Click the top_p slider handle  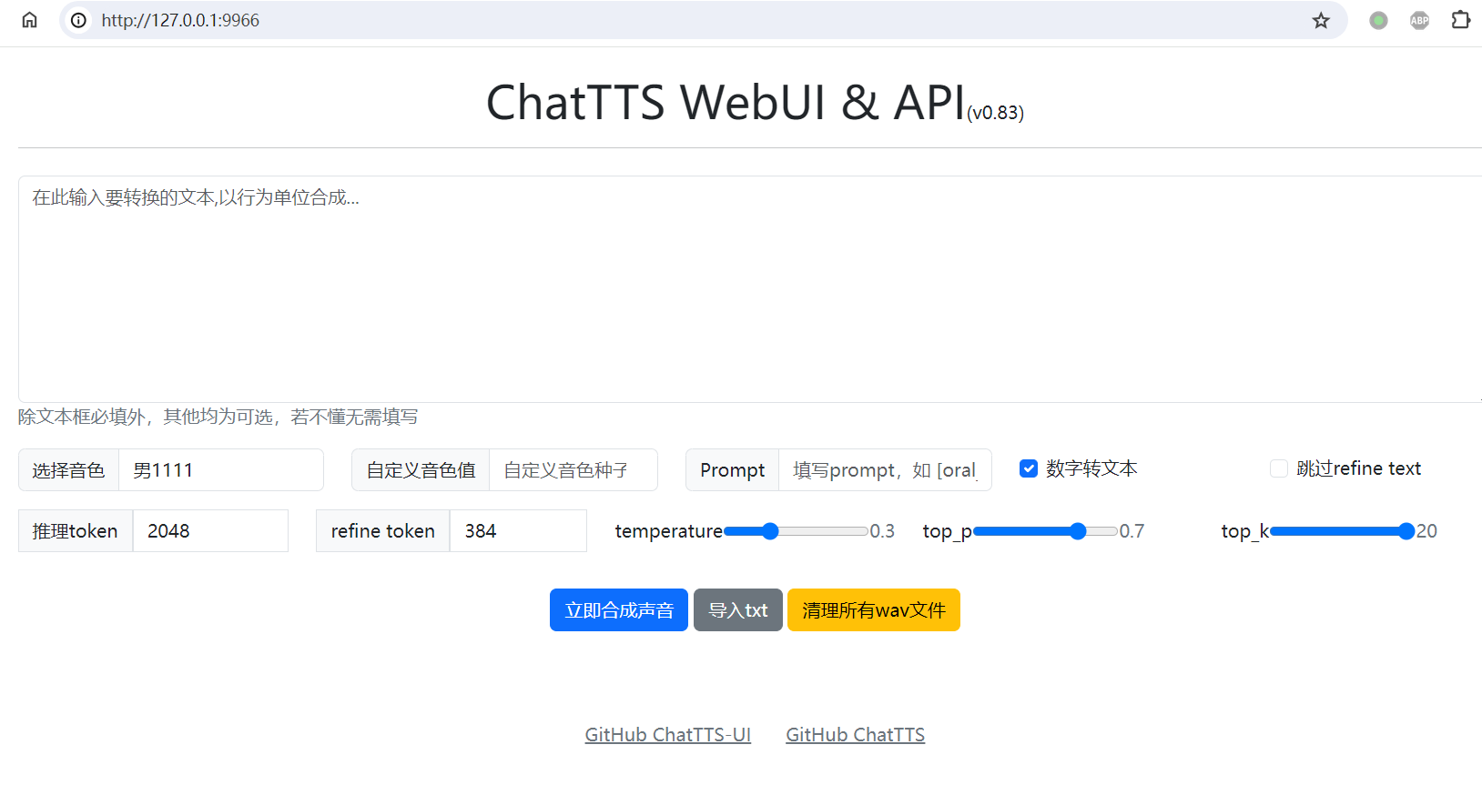1078,531
